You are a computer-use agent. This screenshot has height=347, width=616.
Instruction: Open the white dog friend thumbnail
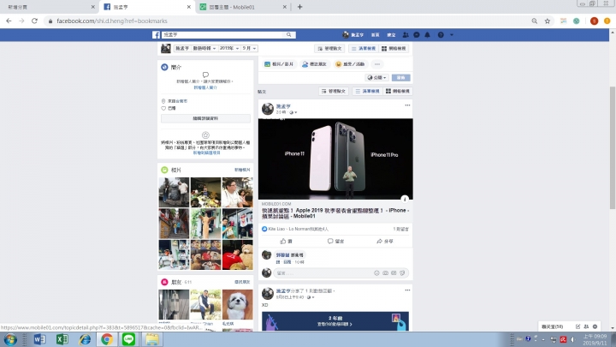tap(237, 304)
